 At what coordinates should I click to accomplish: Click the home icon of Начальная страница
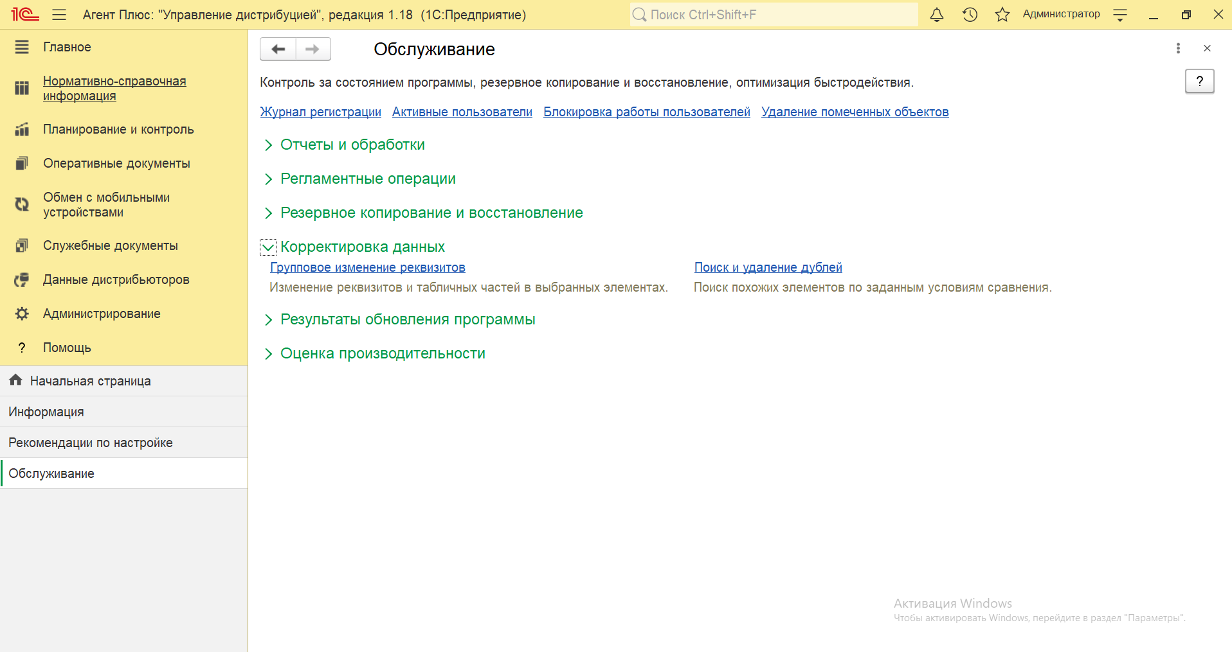click(16, 380)
